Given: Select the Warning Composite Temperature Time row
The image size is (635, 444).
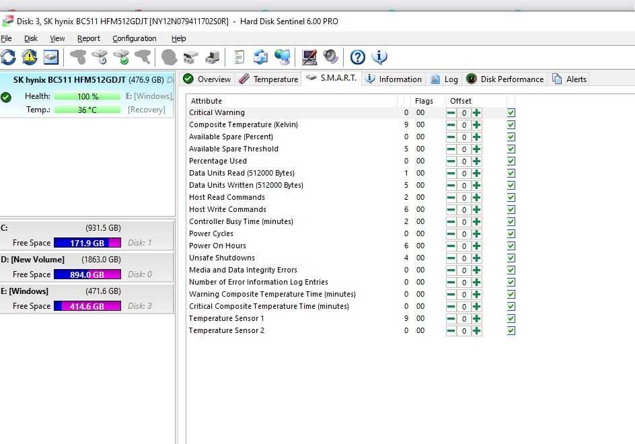Looking at the screenshot, I should click(x=350, y=294).
